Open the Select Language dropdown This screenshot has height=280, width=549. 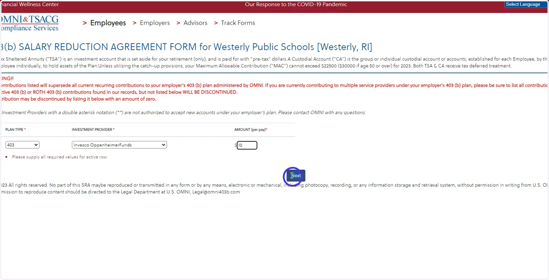[x=526, y=5]
